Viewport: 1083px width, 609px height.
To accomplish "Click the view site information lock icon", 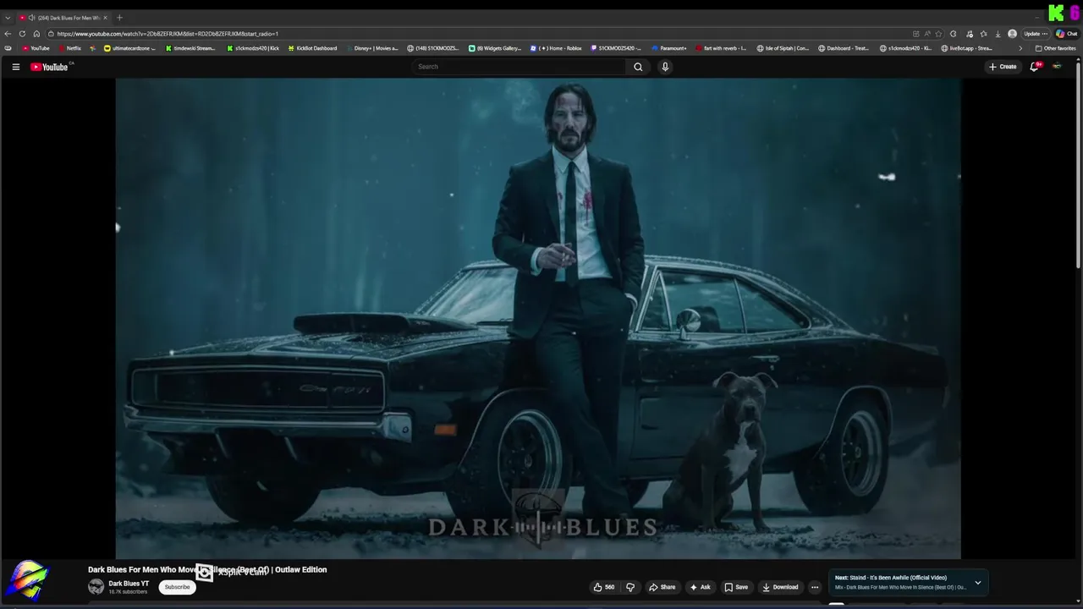I will coord(51,34).
